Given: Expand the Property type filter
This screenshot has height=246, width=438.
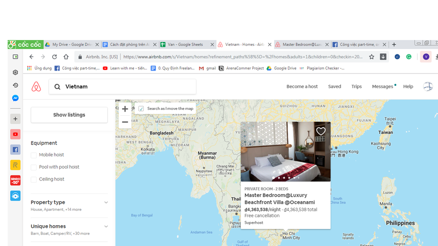Looking at the screenshot, I should [69, 205].
